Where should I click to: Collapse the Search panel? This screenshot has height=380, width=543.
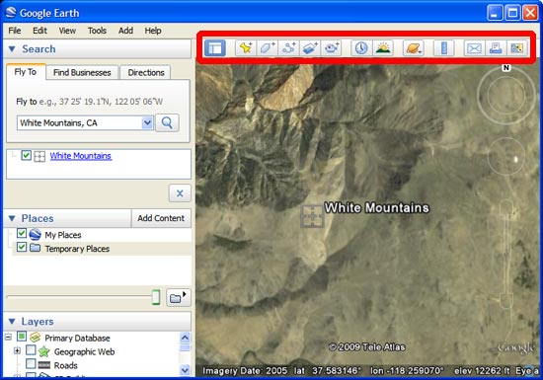(x=12, y=49)
